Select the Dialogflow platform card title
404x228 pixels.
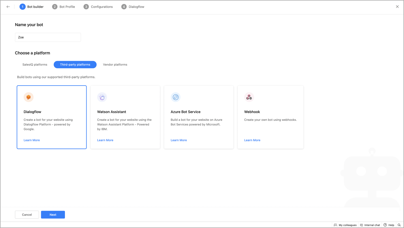tap(32, 112)
